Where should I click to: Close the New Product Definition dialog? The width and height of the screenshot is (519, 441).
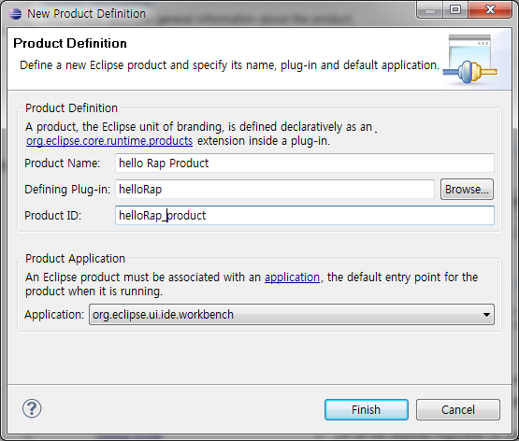490,10
